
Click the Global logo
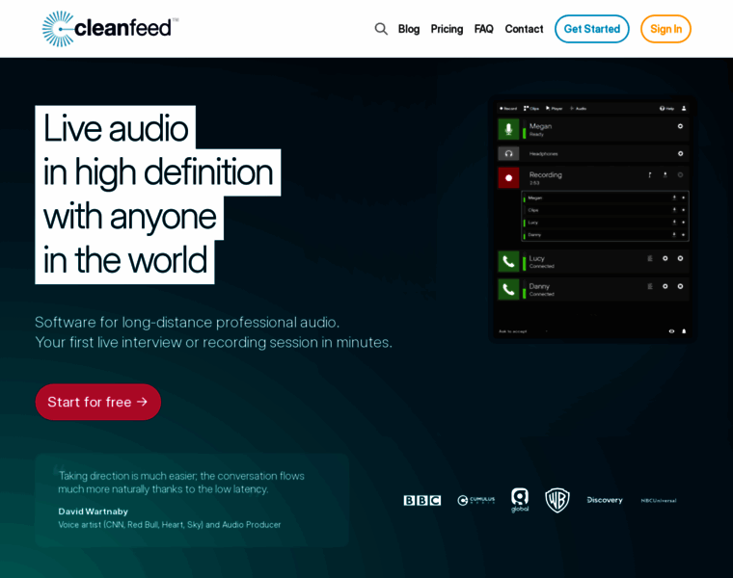pos(519,500)
